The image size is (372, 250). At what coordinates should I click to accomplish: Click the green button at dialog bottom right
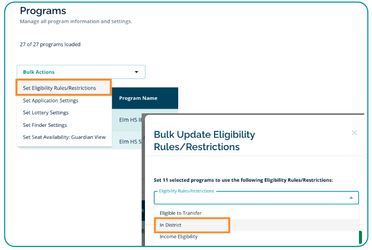tap(360, 238)
